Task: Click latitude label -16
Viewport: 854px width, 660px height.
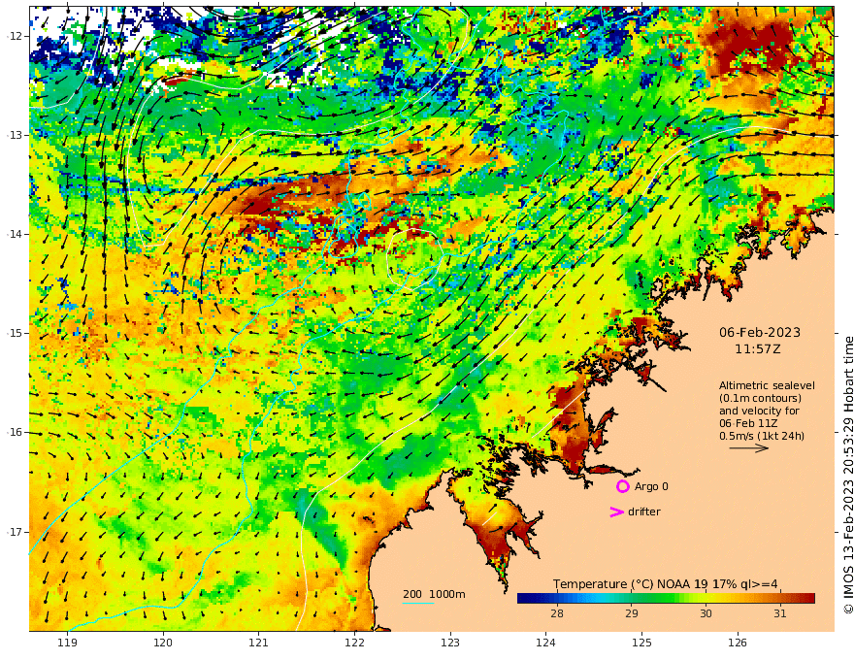Action: tap(15, 432)
